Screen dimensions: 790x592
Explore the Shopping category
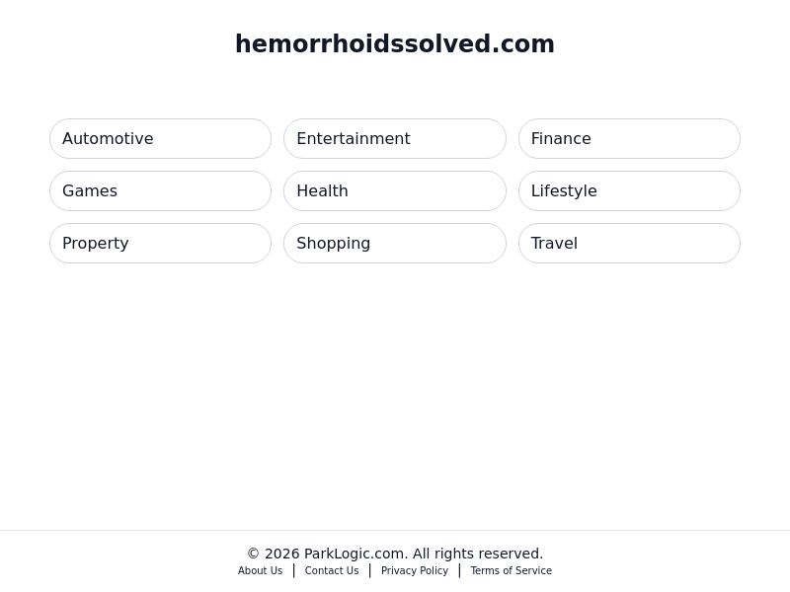[395, 243]
